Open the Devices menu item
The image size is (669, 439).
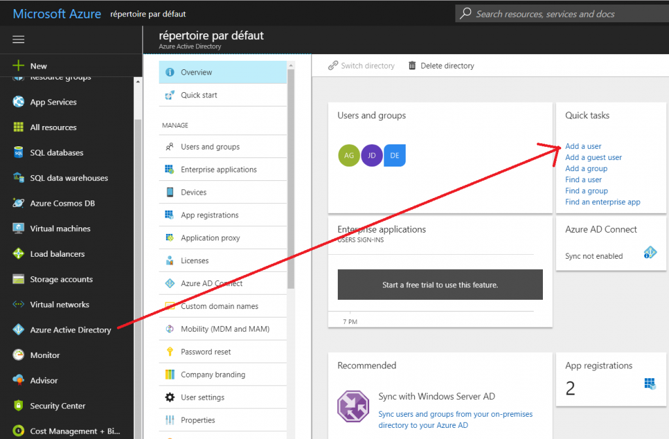(223, 192)
